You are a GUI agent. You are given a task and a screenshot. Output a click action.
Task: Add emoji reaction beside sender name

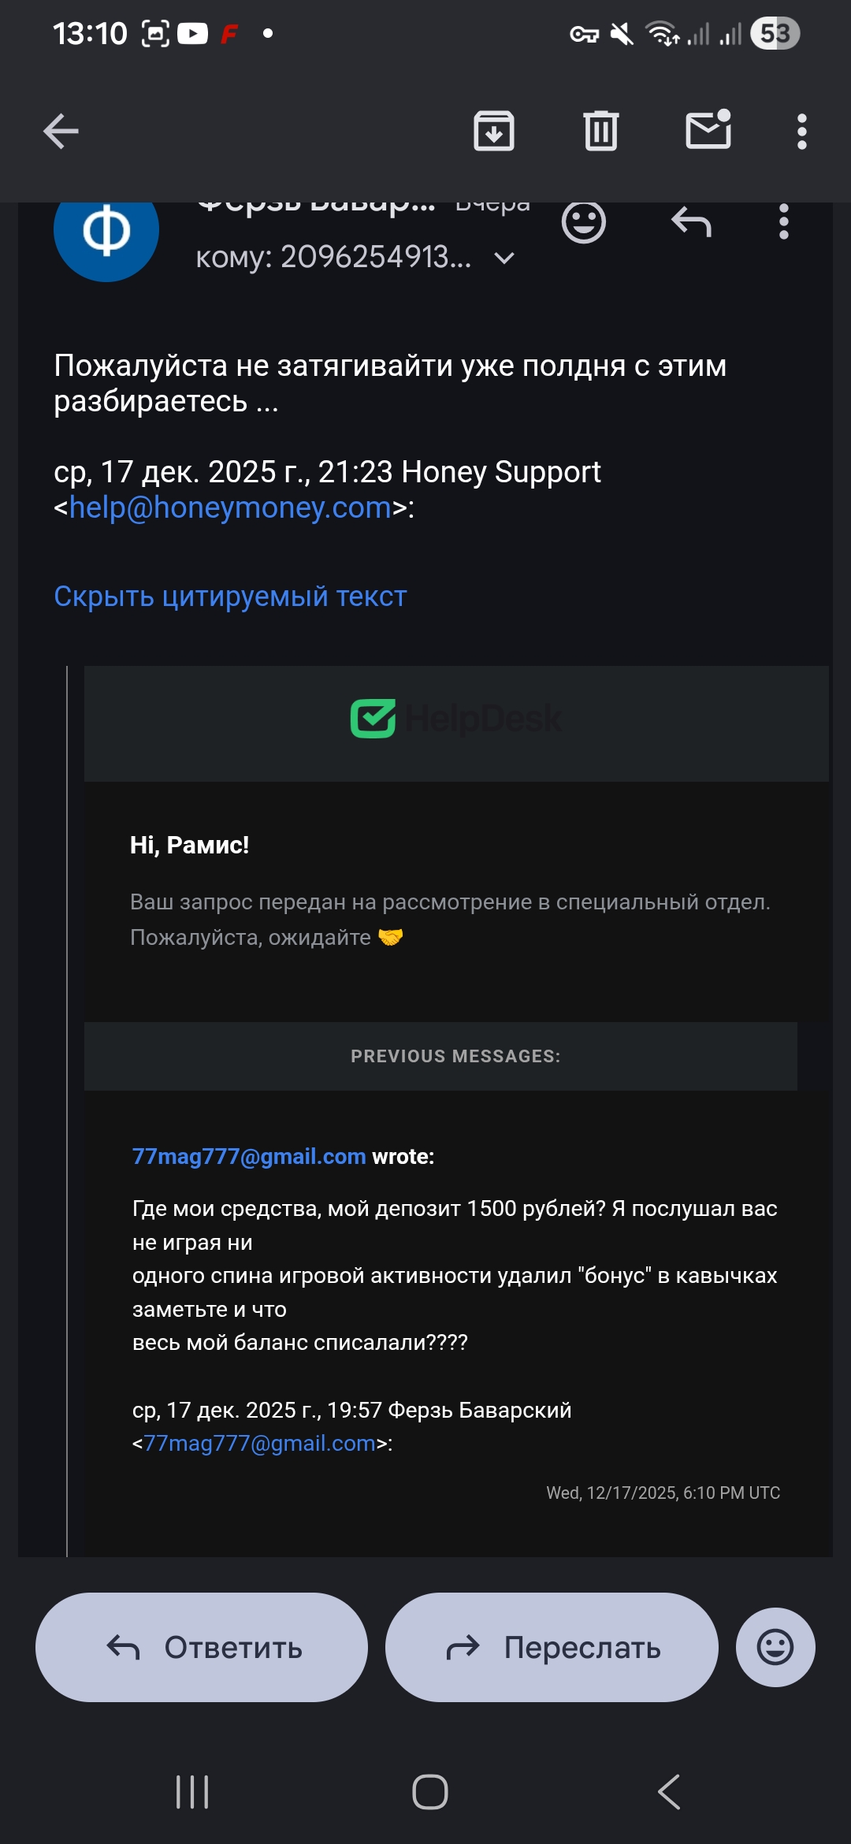point(583,222)
